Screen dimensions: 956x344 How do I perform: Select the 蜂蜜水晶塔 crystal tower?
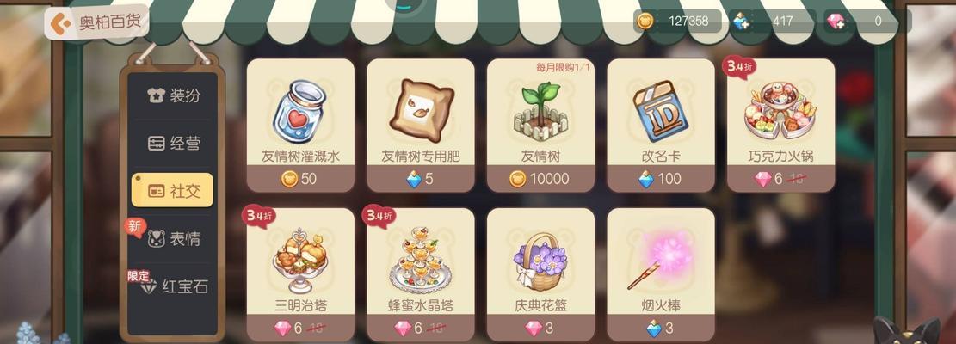click(x=420, y=274)
